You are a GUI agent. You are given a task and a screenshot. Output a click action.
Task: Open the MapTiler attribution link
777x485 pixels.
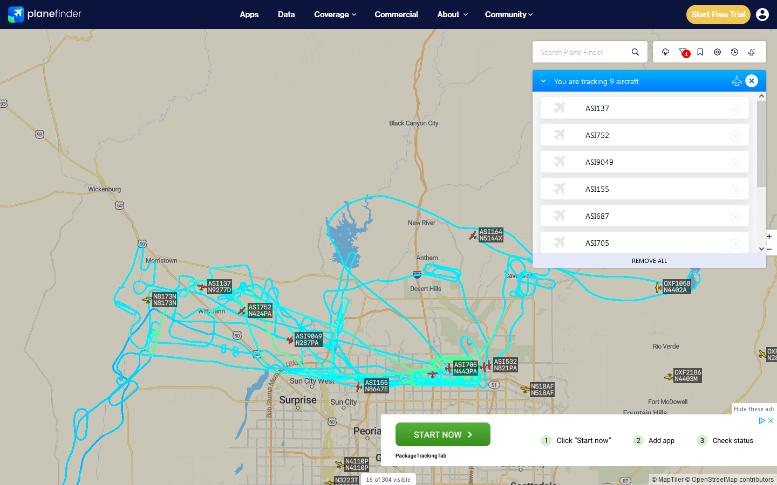point(667,480)
